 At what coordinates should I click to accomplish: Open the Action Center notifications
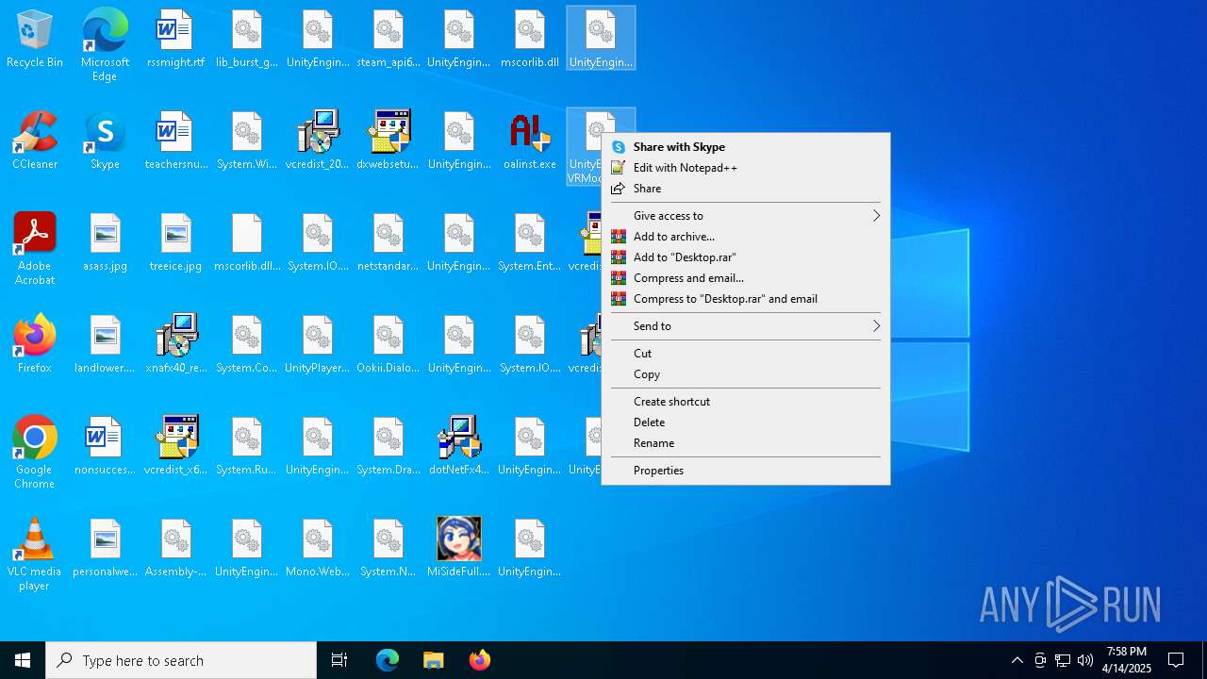coord(1176,660)
